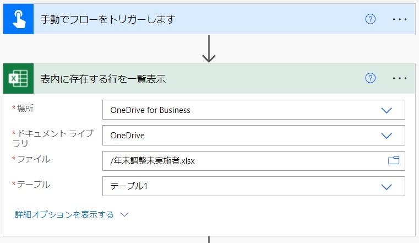The height and width of the screenshot is (243, 419).
Task: Open more options menu of the Excel action
Action: (x=400, y=78)
